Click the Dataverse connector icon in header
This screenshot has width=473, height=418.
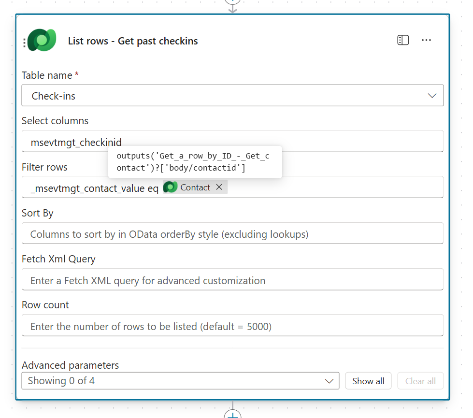pos(42,41)
